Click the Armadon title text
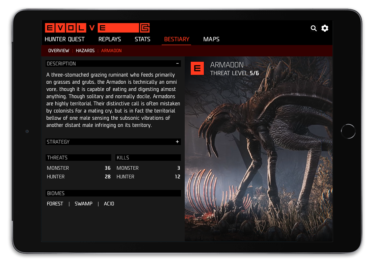 click(227, 65)
